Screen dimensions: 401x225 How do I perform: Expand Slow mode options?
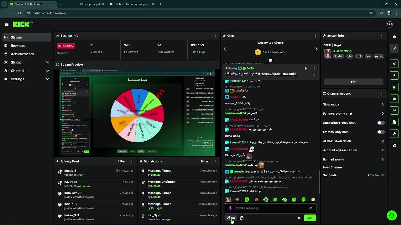[383, 104]
